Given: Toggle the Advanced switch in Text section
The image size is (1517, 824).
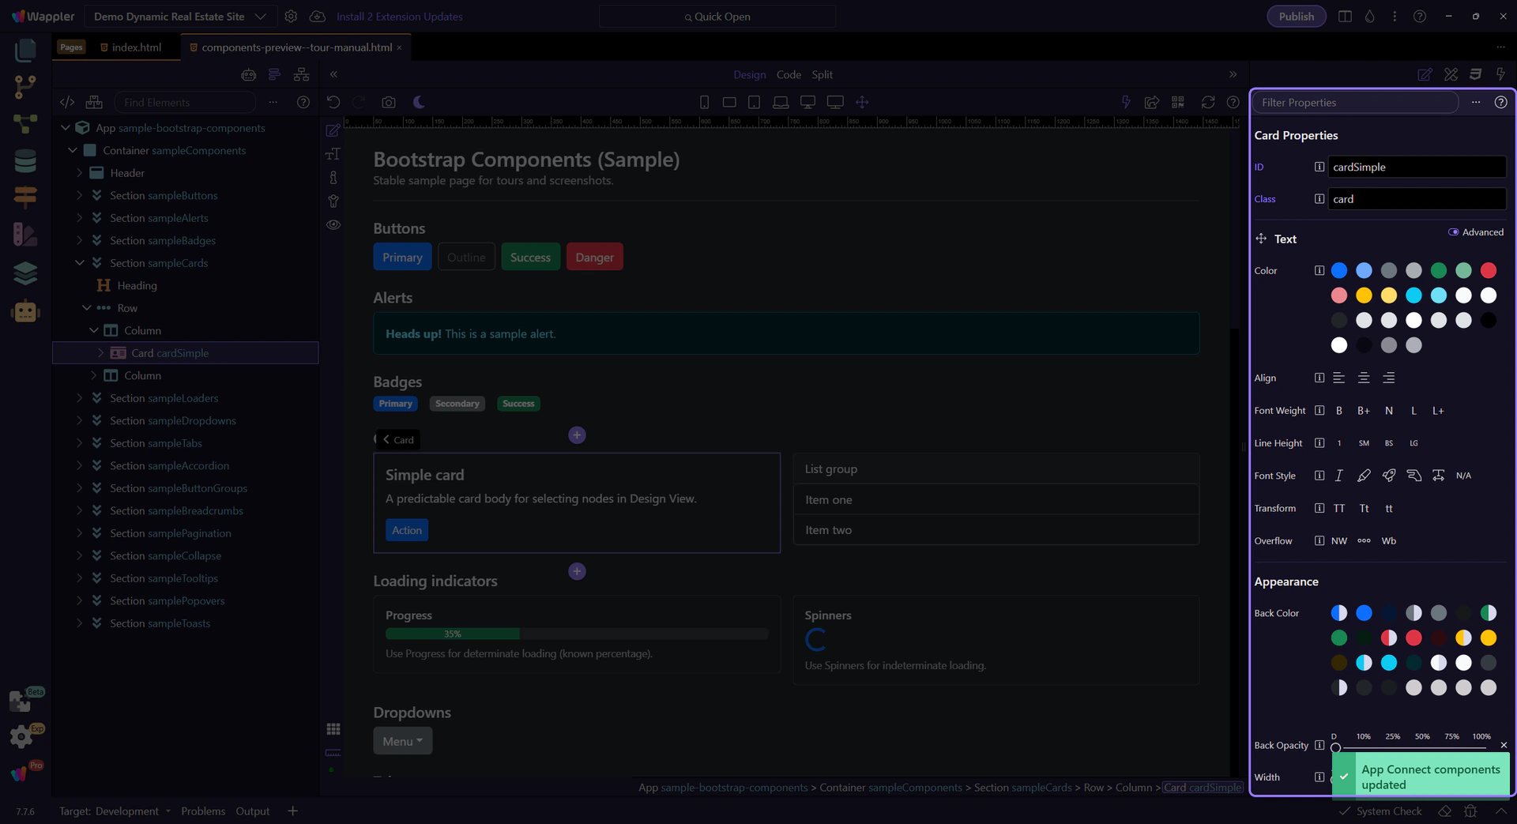Looking at the screenshot, I should pos(1453,232).
